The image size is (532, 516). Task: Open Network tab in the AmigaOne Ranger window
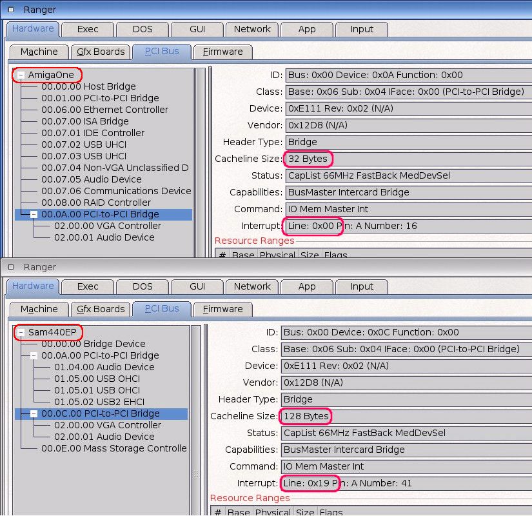[252, 30]
